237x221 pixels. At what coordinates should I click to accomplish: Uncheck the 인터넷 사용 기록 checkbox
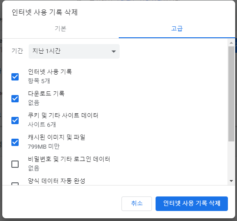click(15, 77)
